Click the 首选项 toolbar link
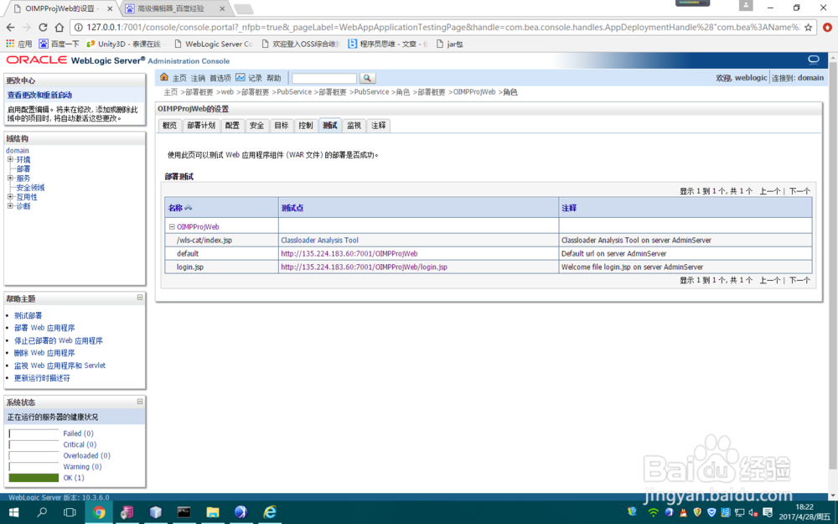838x524 pixels. tap(220, 78)
